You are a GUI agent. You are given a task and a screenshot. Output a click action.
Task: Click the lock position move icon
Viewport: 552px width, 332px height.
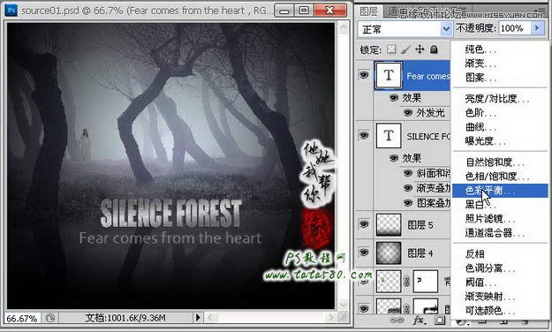420,49
